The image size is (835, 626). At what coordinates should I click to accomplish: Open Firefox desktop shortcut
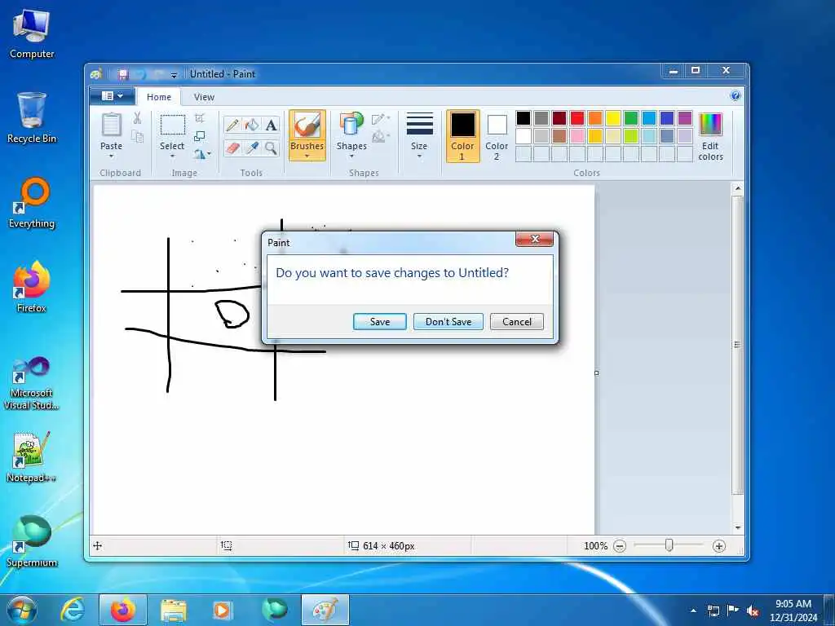[32, 286]
